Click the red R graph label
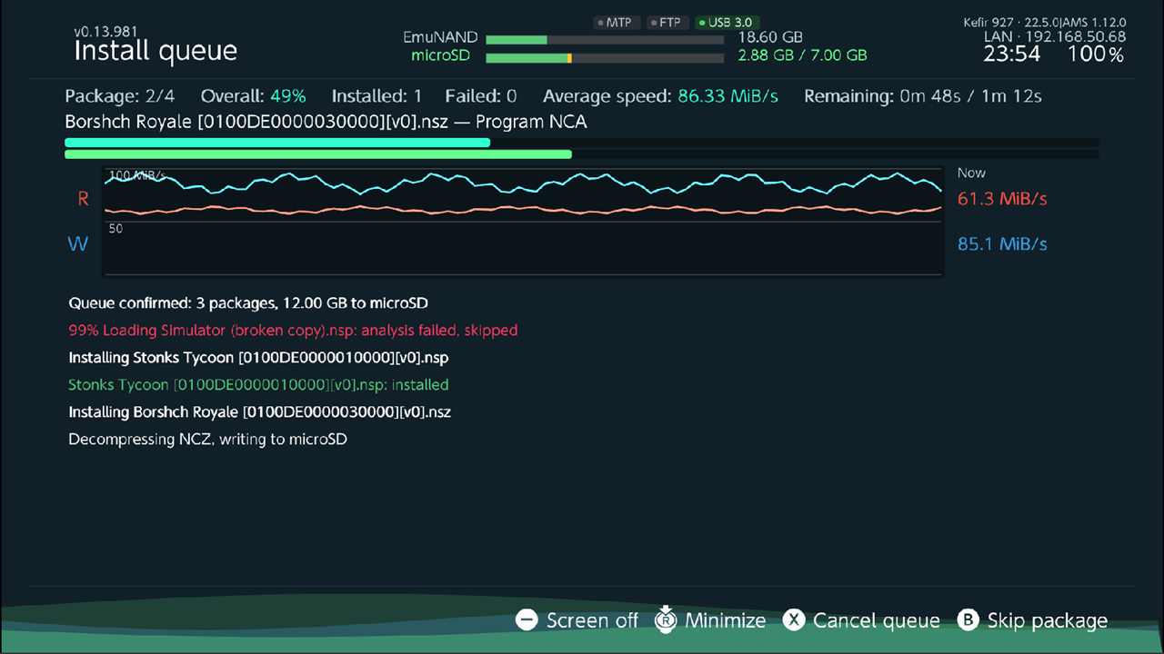The image size is (1164, 654). pyautogui.click(x=83, y=199)
